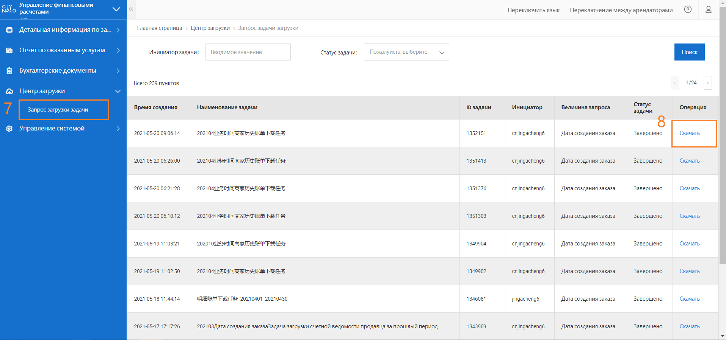Click the system management gear icon
The width and height of the screenshot is (726, 340).
click(9, 129)
